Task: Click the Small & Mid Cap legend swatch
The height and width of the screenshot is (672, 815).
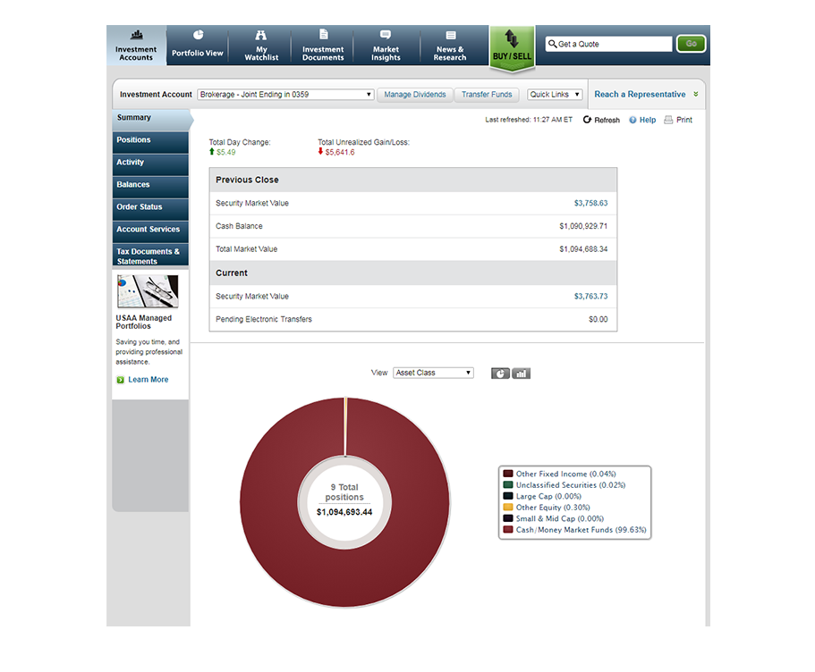Action: (x=508, y=518)
